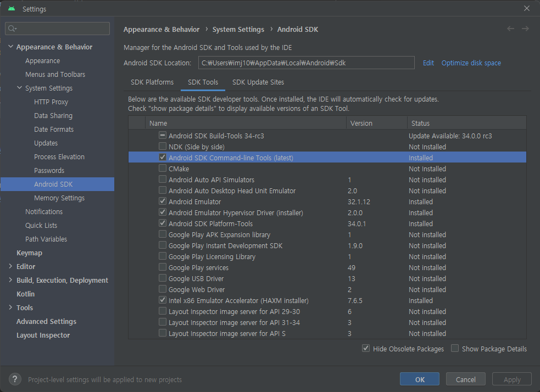Check Layout Inspector API 29-30 checkbox
The width and height of the screenshot is (540, 392).
coord(163,311)
